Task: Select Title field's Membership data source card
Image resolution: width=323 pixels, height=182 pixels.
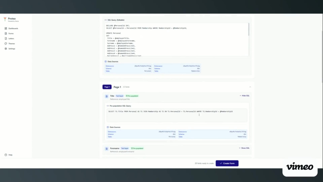Action: [212, 134]
